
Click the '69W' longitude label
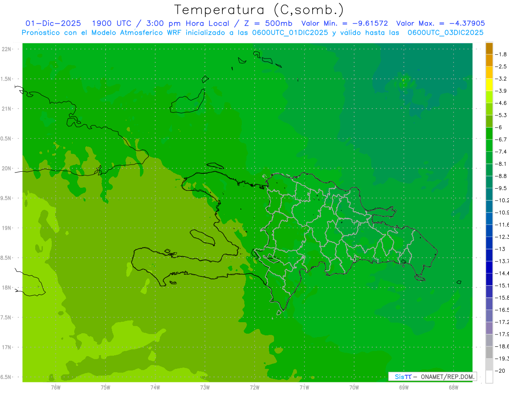tap(404, 387)
